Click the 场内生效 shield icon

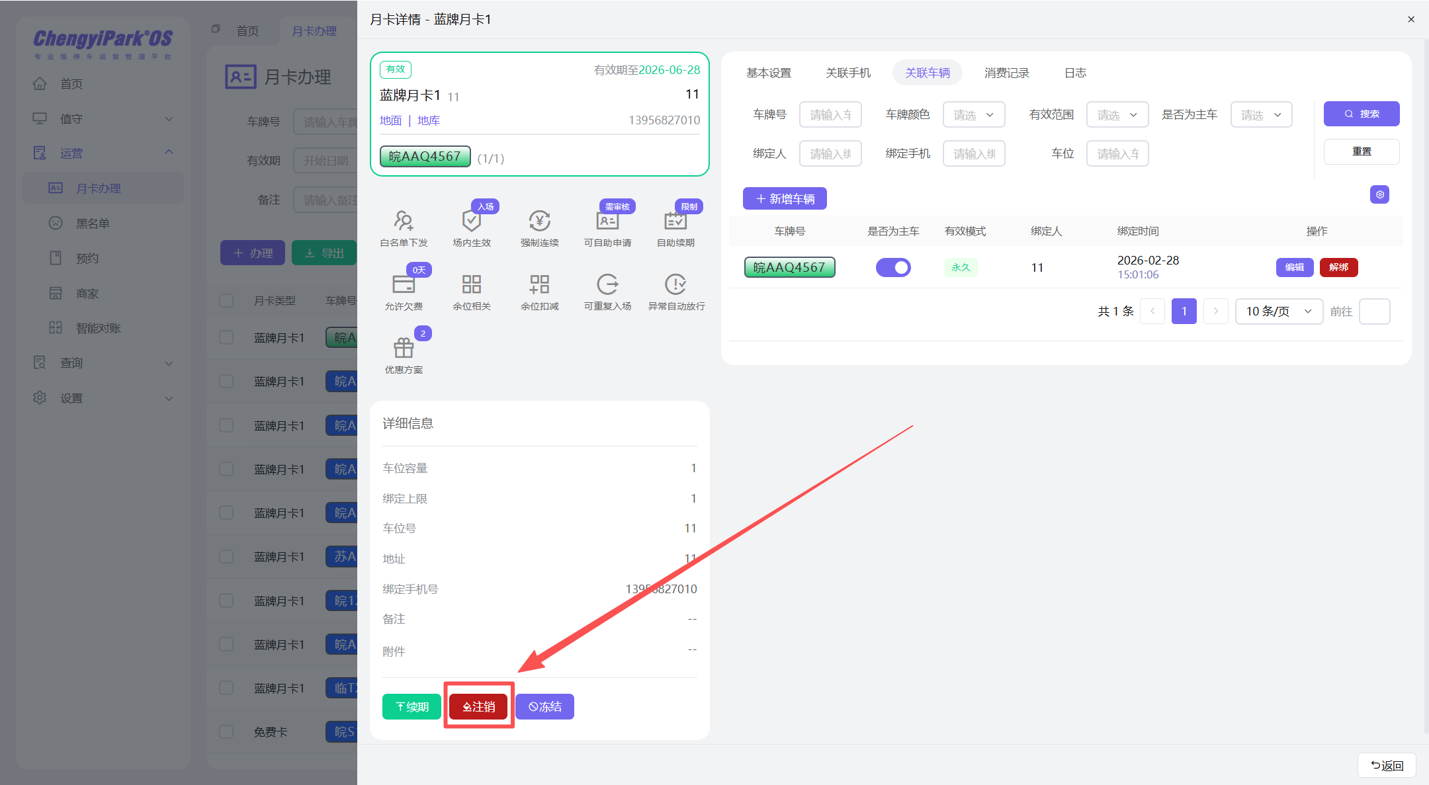pyautogui.click(x=471, y=221)
